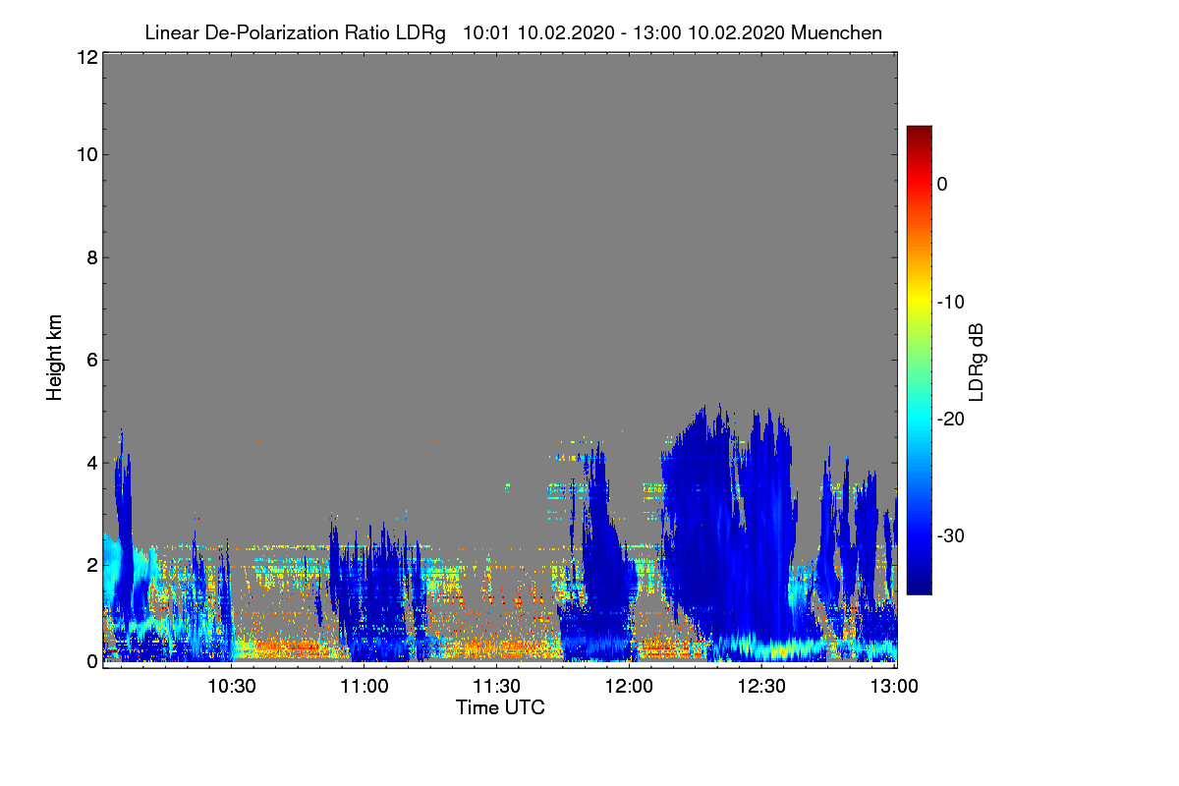The width and height of the screenshot is (1179, 786).
Task: Click the colorbar value -30 label
Action: coord(950,536)
